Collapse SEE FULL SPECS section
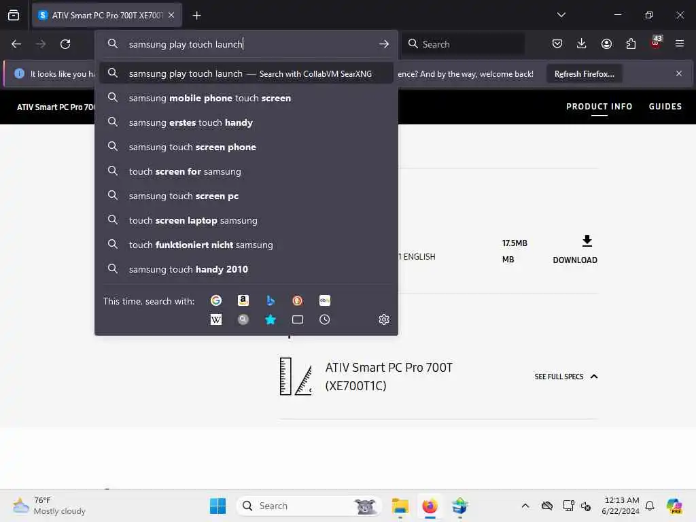This screenshot has width=696, height=522. (566, 377)
